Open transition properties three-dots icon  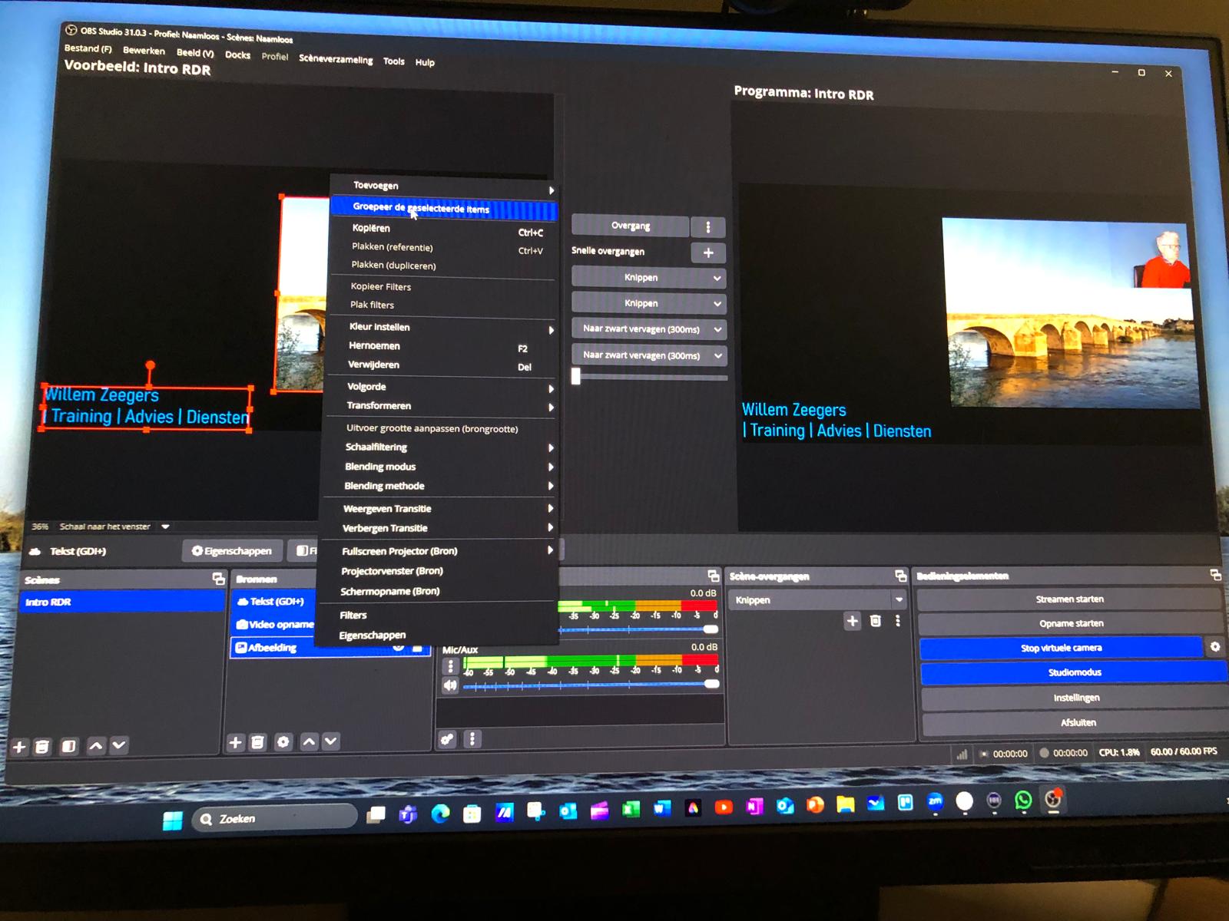click(898, 621)
